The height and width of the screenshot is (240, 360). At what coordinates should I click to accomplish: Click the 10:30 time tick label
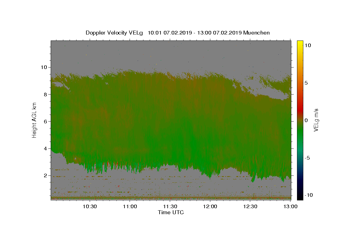(x=90, y=207)
